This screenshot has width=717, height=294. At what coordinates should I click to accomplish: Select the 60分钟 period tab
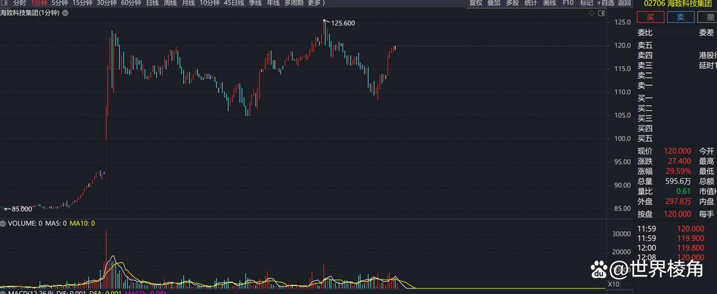[130, 3]
